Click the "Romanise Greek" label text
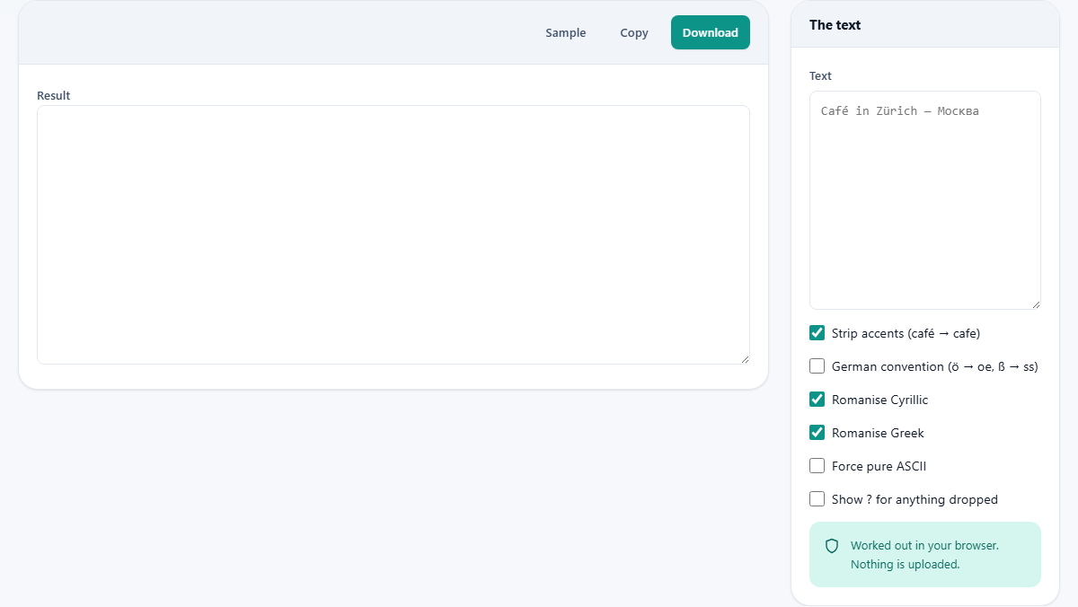Image resolution: width=1078 pixels, height=607 pixels. pos(878,433)
